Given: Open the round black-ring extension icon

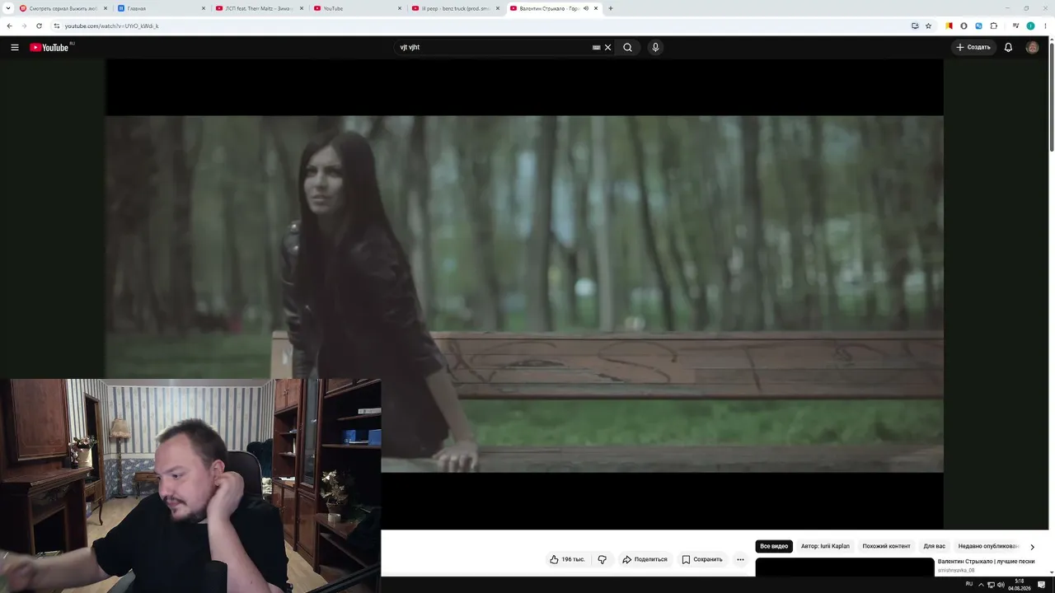Looking at the screenshot, I should click(x=964, y=26).
